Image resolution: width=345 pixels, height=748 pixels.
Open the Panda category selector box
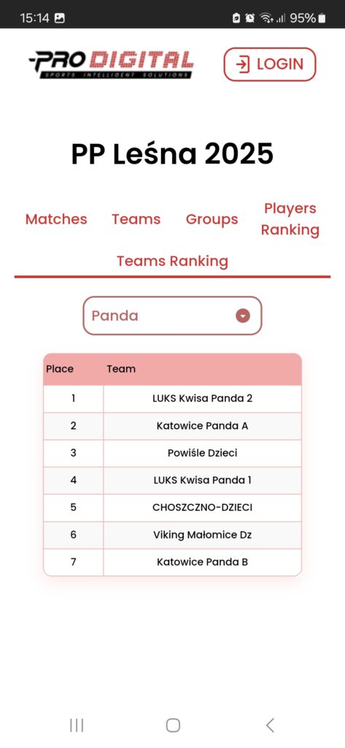172,316
